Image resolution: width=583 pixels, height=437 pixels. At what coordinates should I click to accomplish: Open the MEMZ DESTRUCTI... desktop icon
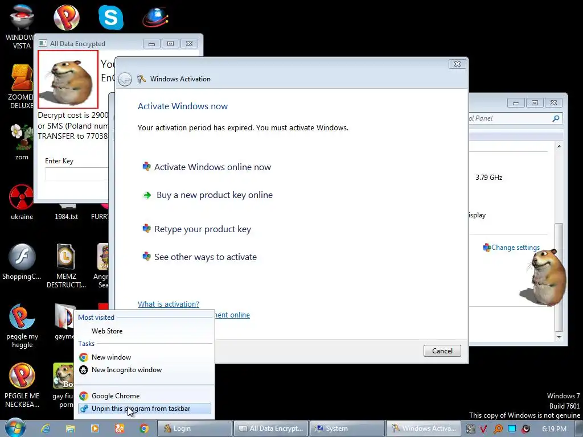point(66,266)
